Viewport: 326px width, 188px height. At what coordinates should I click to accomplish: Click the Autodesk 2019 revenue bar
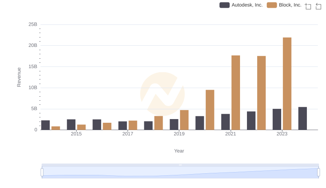[x=174, y=124]
